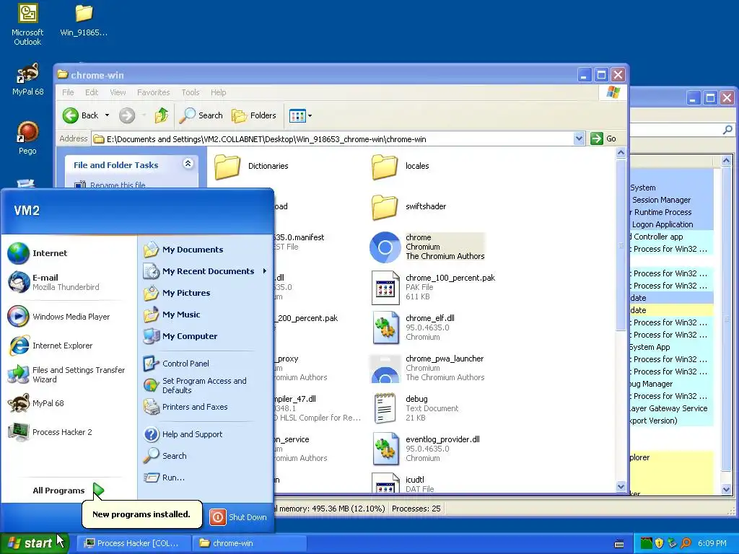Click the Go button
Image resolution: width=739 pixels, height=554 pixels.
[604, 138]
